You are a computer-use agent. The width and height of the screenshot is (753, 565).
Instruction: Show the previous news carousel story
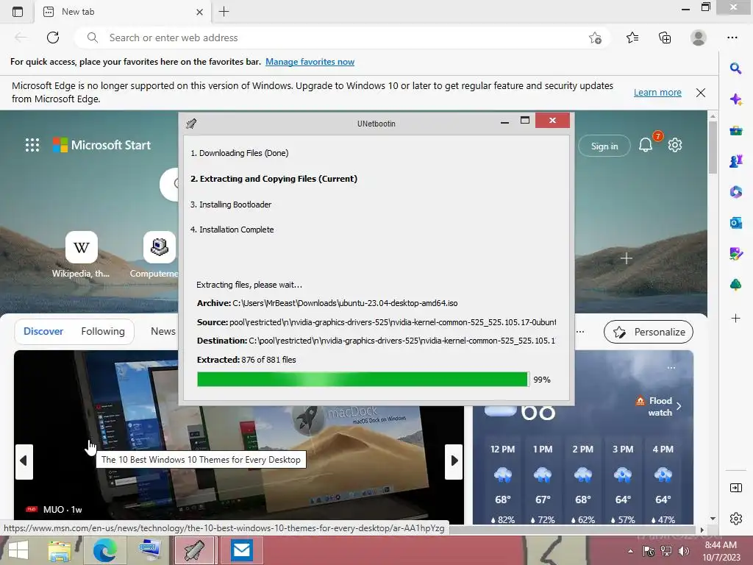(x=24, y=461)
